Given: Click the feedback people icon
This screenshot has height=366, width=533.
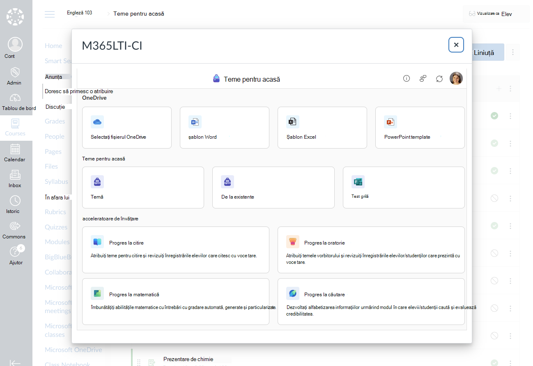Looking at the screenshot, I should (x=423, y=78).
